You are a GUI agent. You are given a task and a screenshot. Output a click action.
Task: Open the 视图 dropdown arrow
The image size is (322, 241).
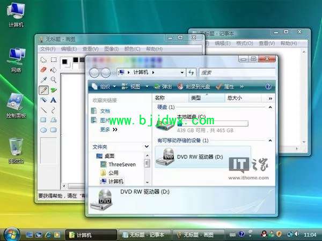tap(147, 87)
